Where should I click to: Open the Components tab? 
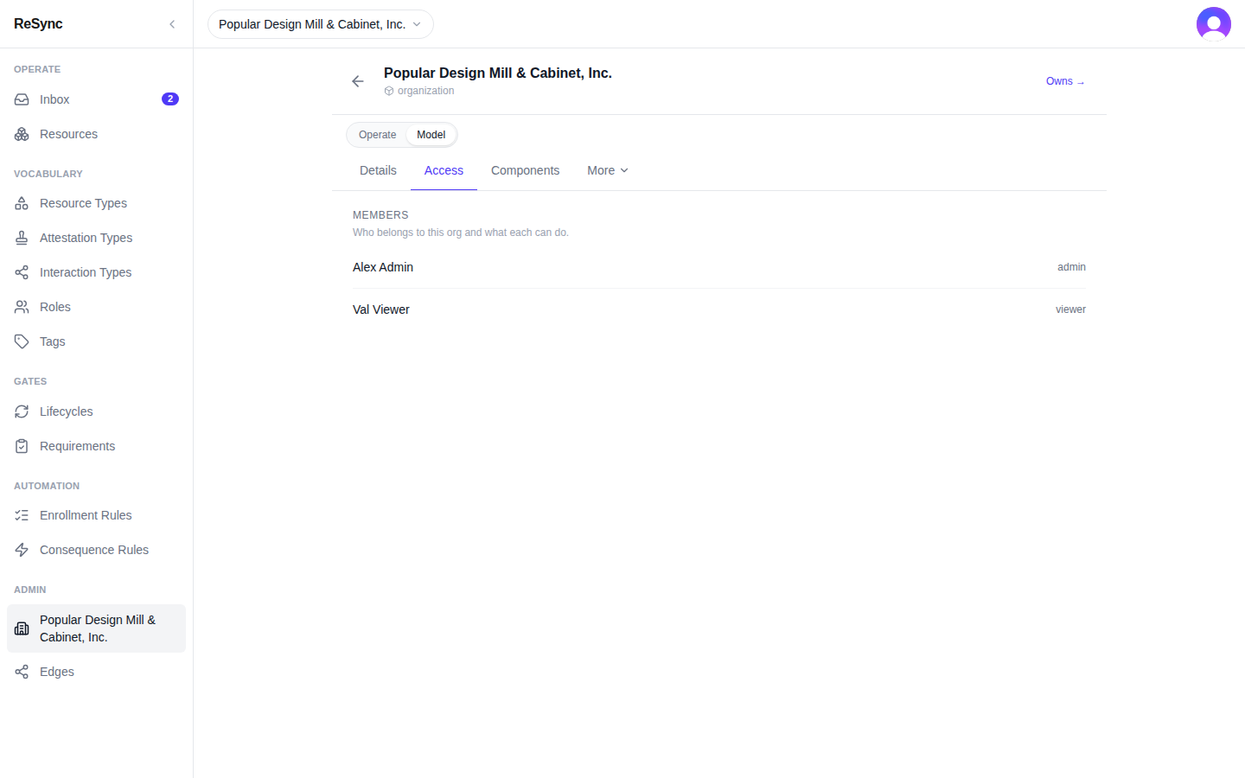tap(525, 170)
